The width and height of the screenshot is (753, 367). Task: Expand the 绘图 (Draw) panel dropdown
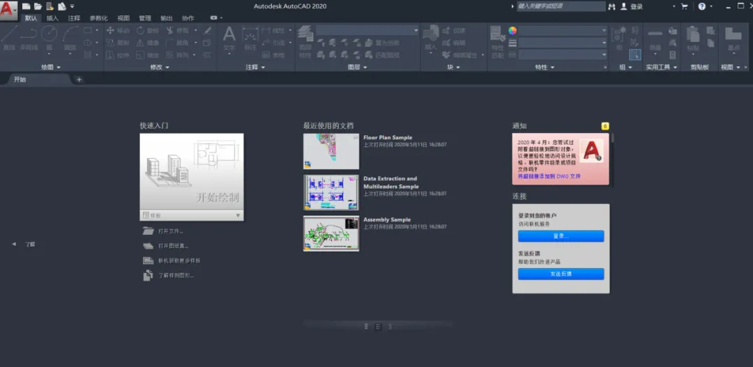coord(51,67)
